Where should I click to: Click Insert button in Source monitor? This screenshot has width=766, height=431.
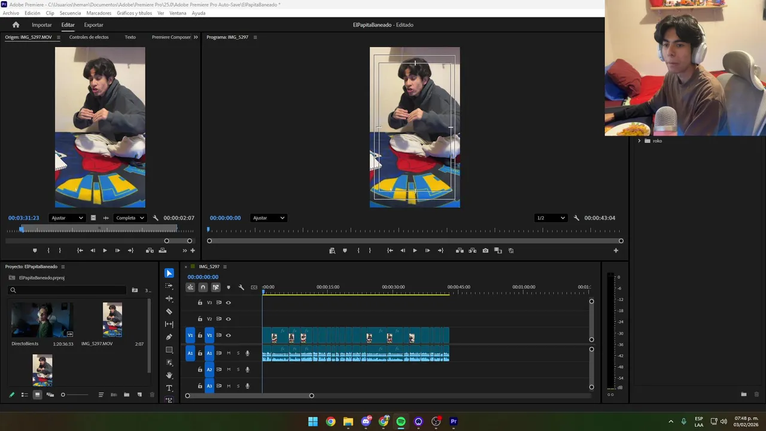(150, 250)
